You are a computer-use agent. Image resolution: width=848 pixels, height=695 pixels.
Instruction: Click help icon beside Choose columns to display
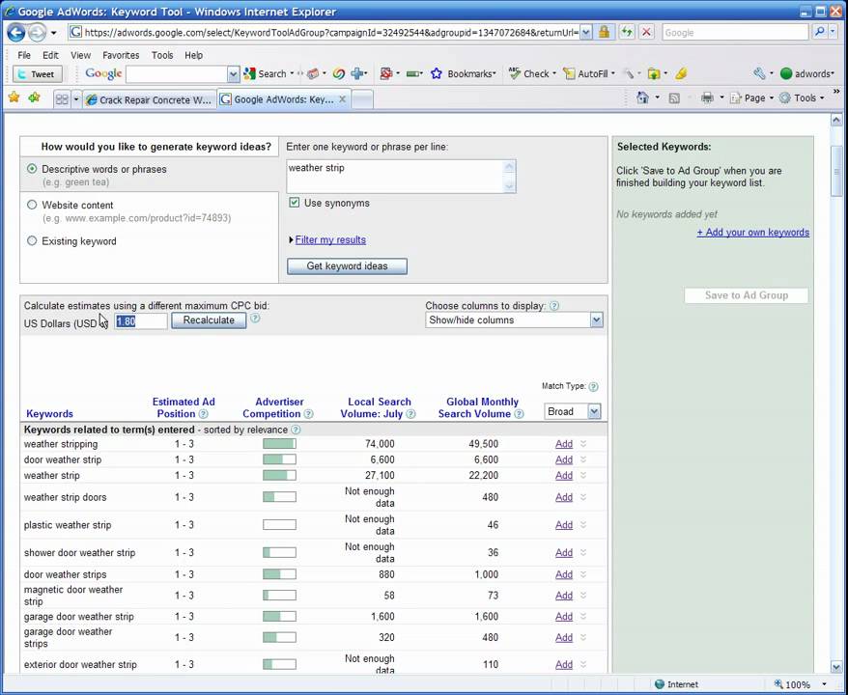pos(554,306)
